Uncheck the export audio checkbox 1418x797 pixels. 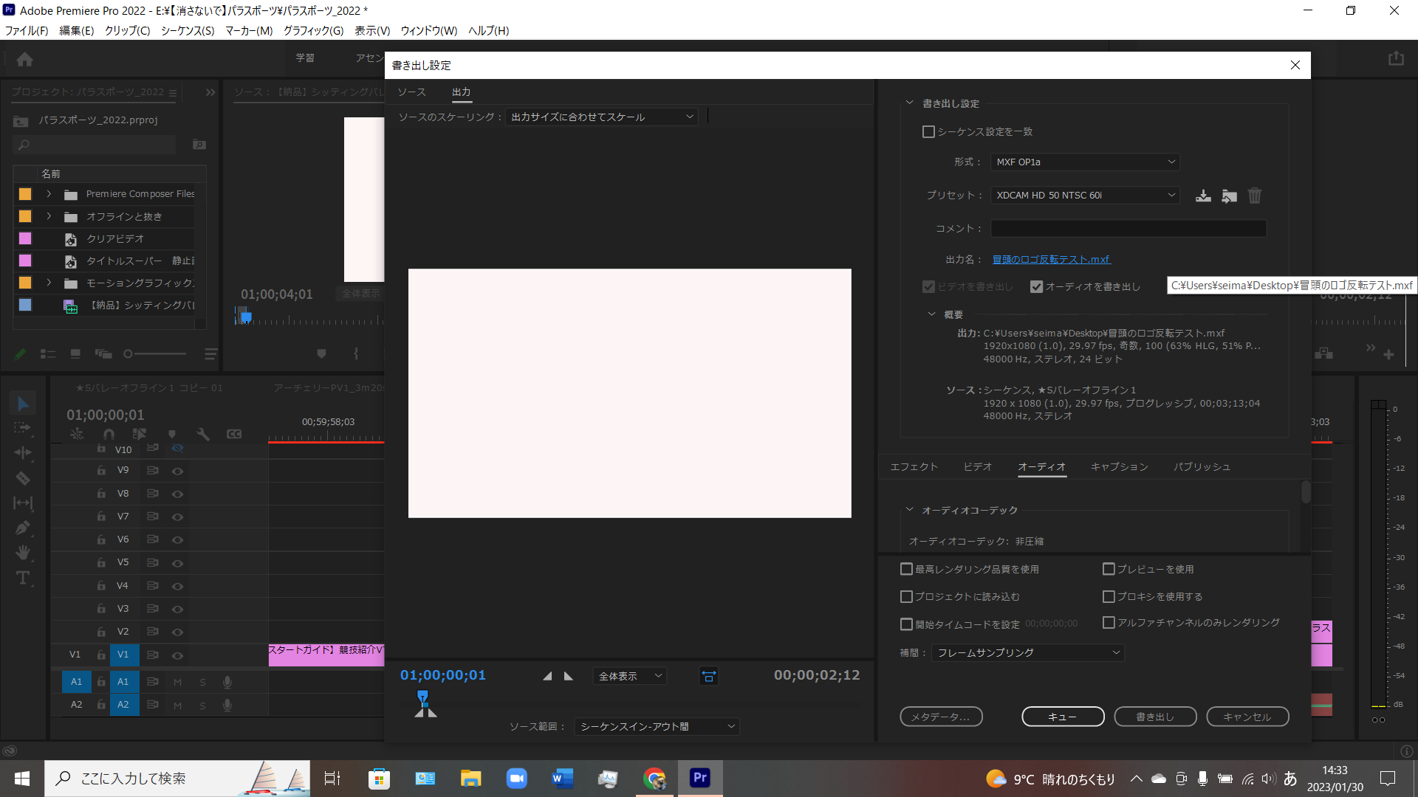tap(1036, 287)
